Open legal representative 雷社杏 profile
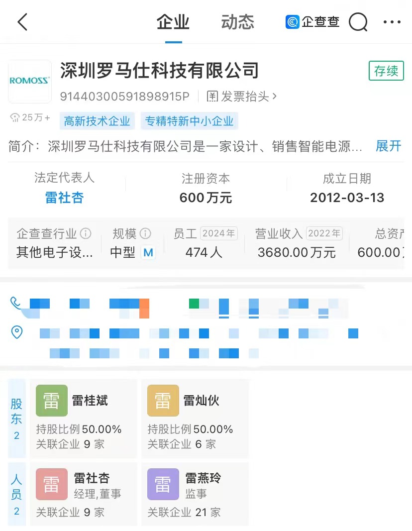This screenshot has height=531, width=412. point(65,198)
